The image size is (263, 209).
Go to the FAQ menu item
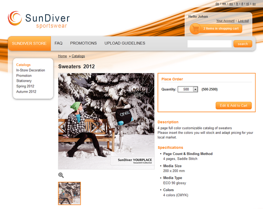[x=58, y=43]
